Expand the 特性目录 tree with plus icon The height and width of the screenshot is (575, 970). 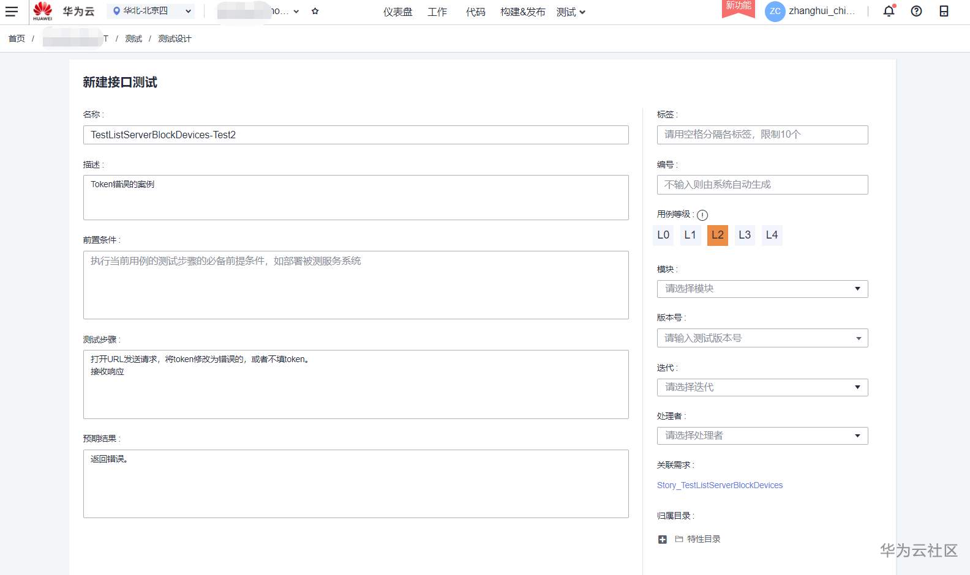[663, 540]
